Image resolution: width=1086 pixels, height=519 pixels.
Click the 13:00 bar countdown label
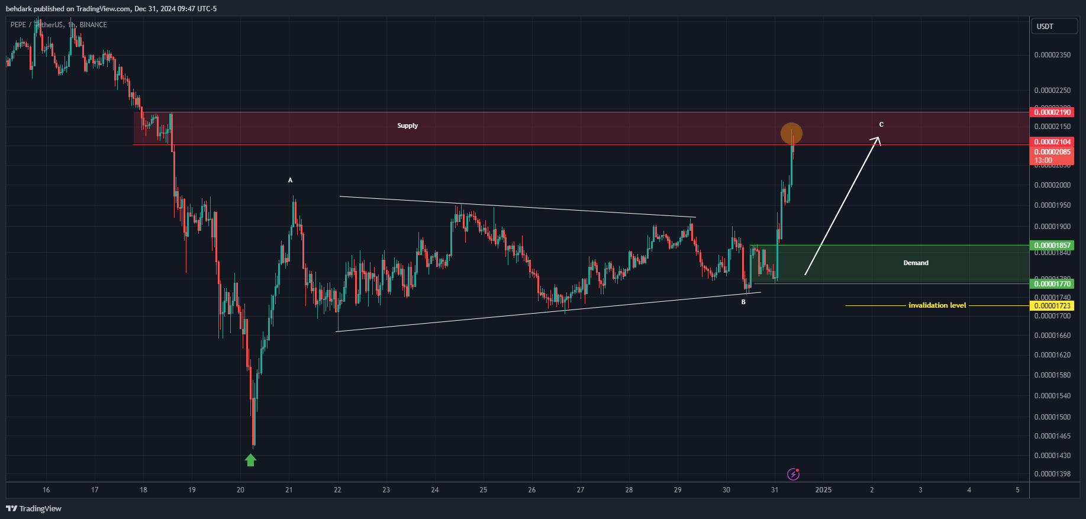tap(1043, 160)
